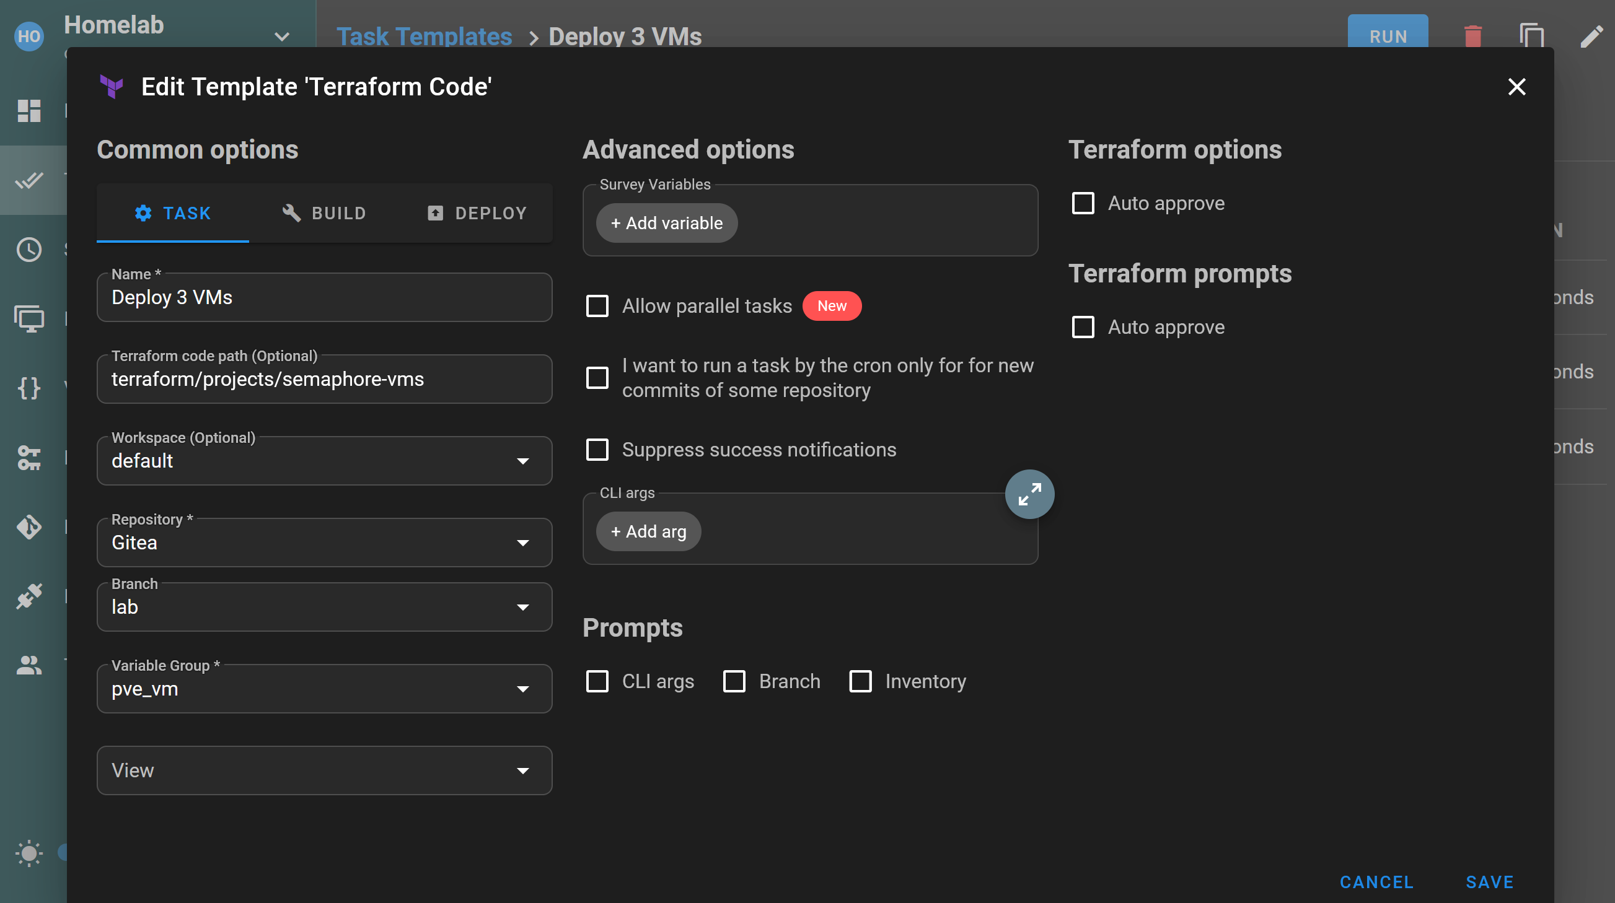
Task: Click the Name field containing Deploy 3 VMs
Action: pyautogui.click(x=324, y=297)
